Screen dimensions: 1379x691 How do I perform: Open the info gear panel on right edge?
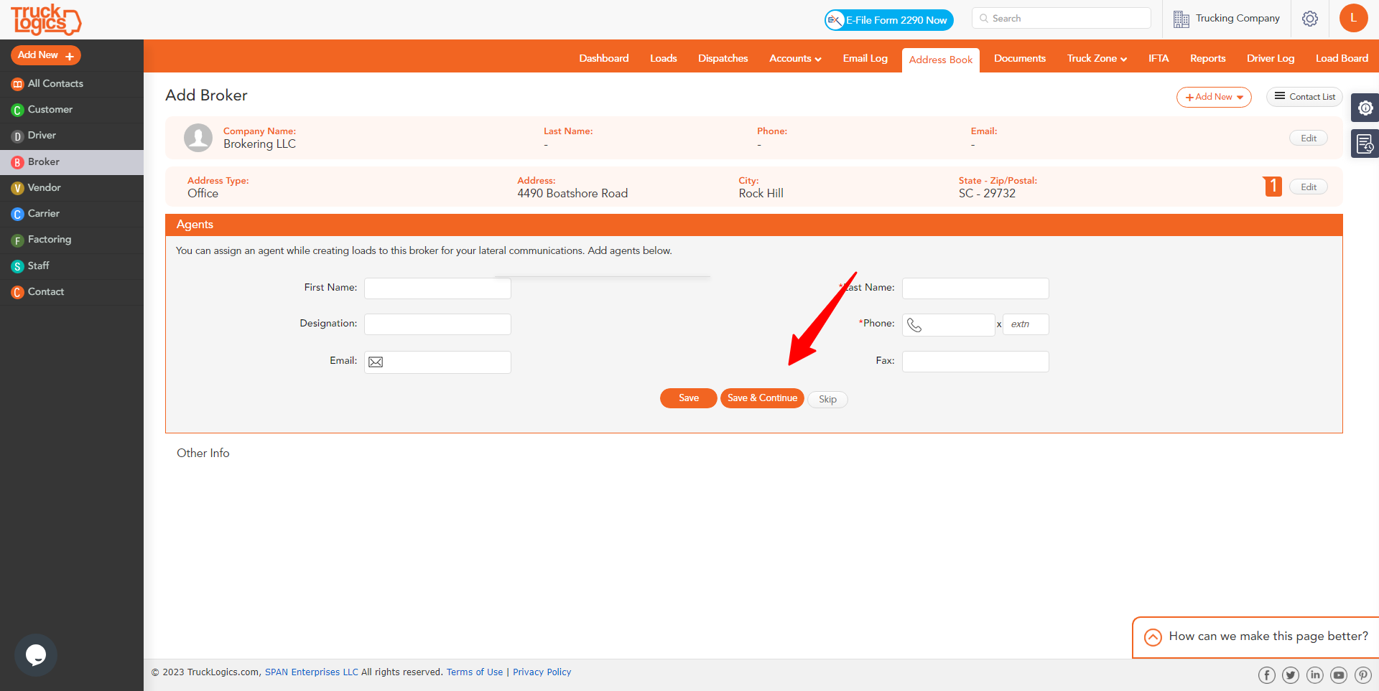[x=1366, y=108]
